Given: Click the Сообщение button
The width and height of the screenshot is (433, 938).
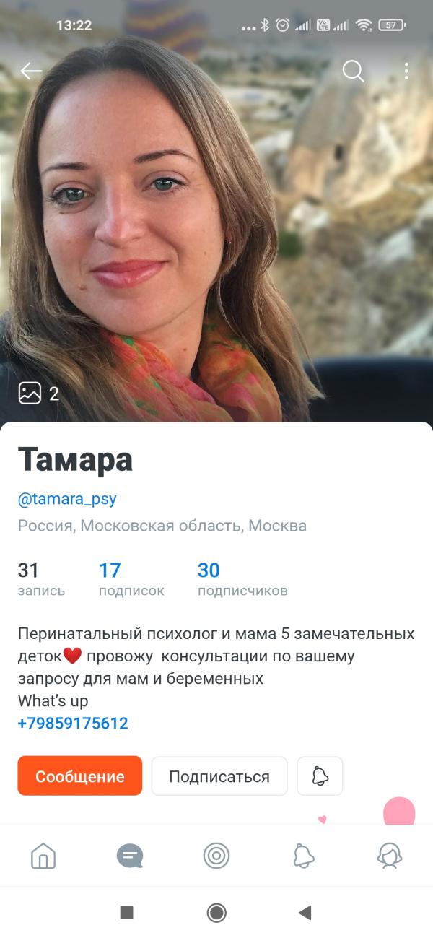Looking at the screenshot, I should pyautogui.click(x=80, y=776).
